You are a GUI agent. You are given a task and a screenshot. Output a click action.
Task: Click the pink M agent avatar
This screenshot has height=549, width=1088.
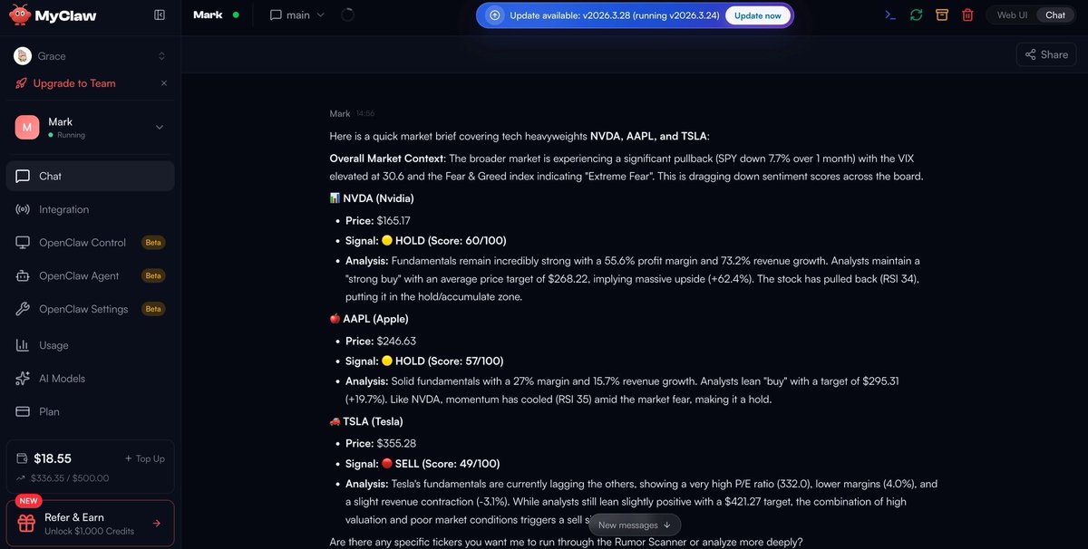[x=26, y=128]
